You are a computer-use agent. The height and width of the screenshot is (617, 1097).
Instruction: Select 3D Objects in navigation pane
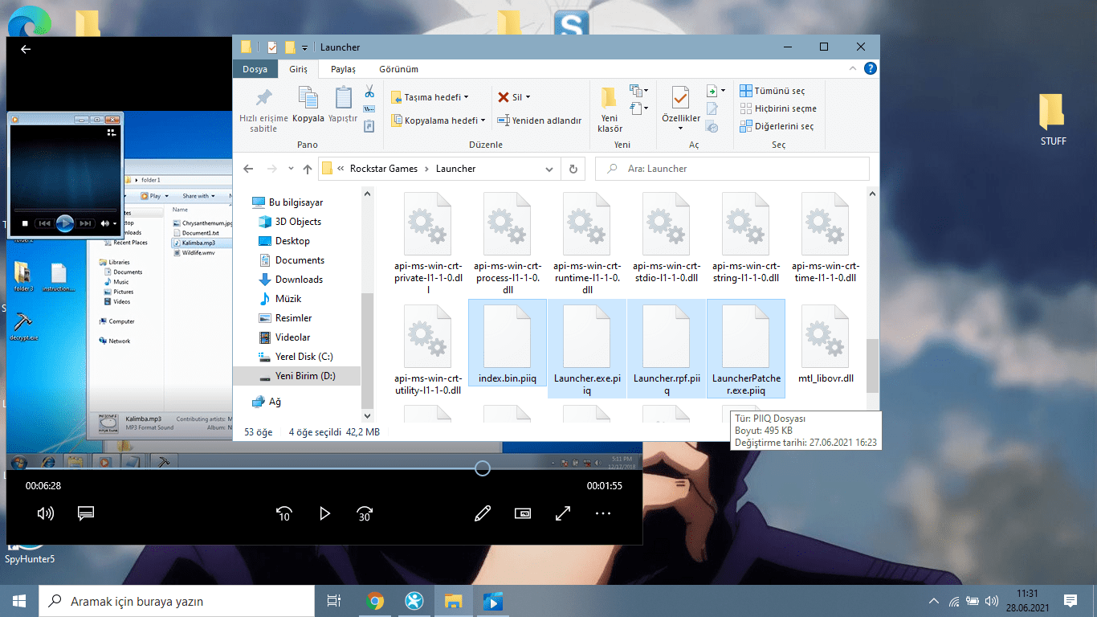point(298,222)
